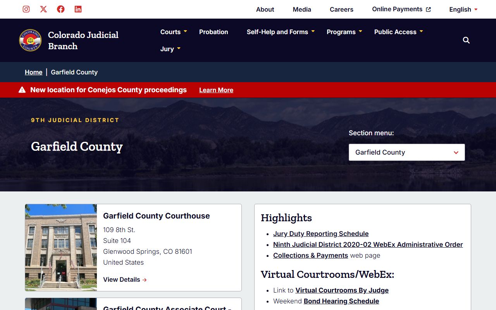Screen dimensions: 496x310
Task: Open the English language selector
Action: [463, 9]
